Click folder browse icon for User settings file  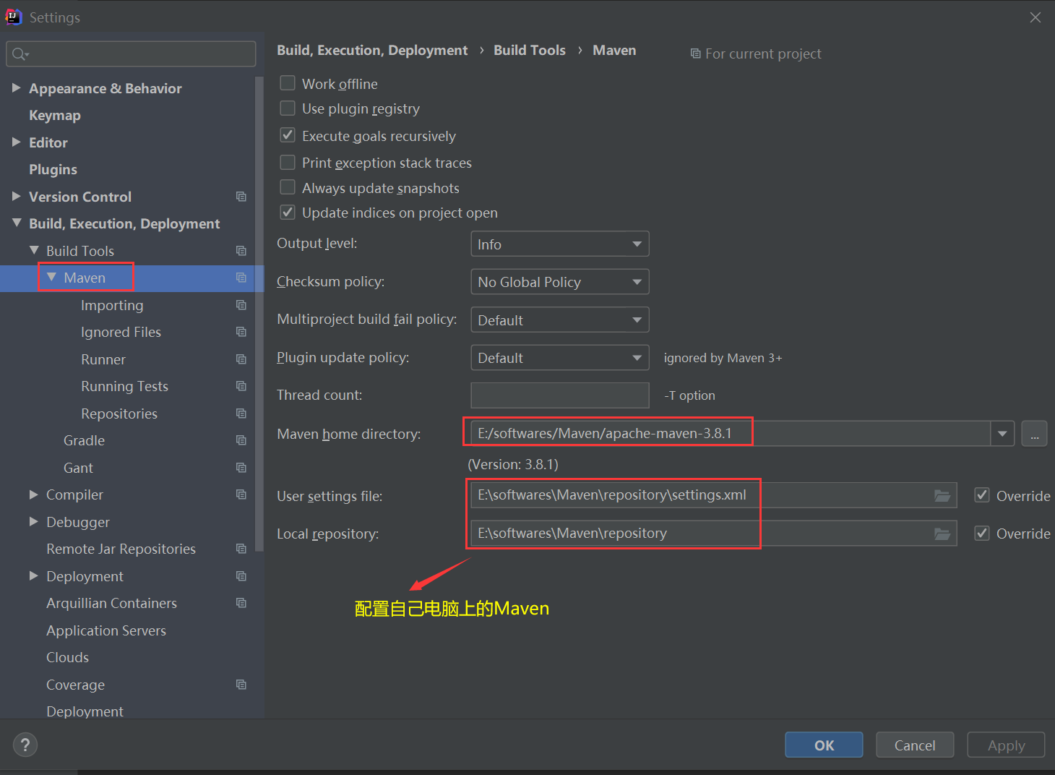click(942, 496)
